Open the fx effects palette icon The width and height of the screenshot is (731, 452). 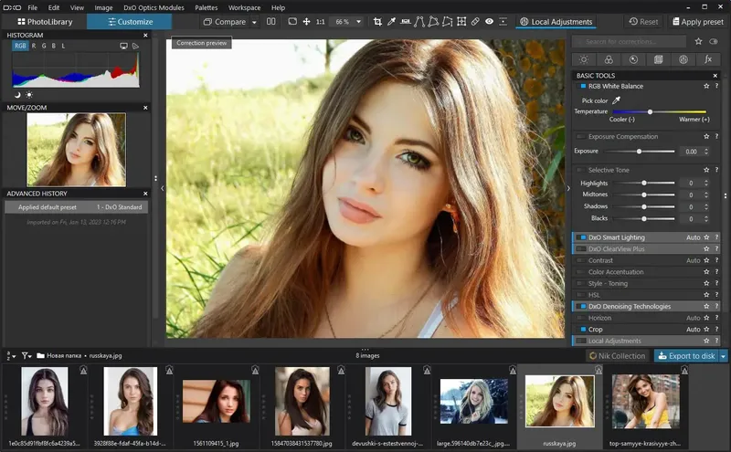(x=708, y=59)
